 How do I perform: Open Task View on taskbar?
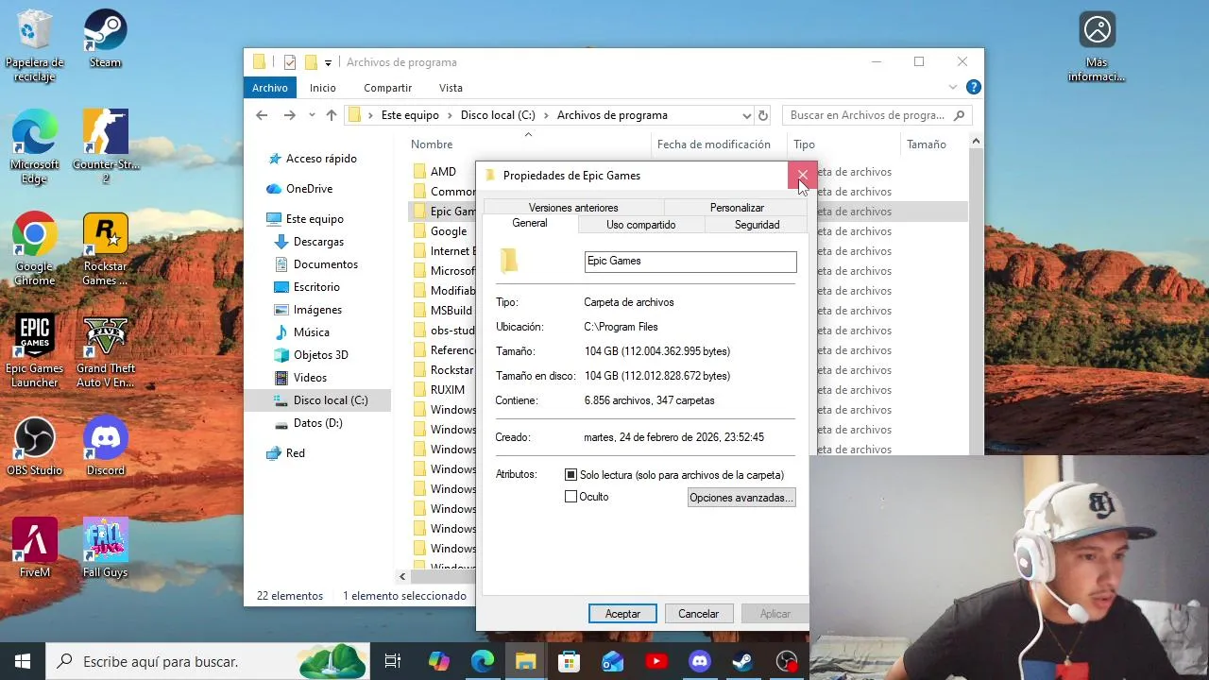pos(393,661)
